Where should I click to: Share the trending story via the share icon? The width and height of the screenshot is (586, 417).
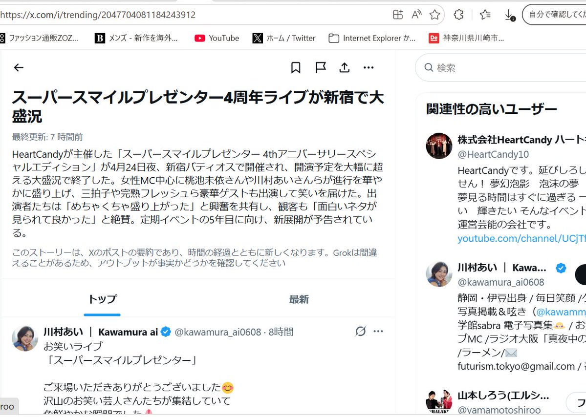(x=344, y=68)
